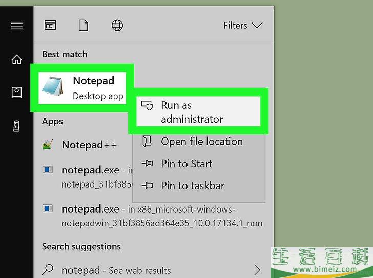Screen dimensions: 373x278
Task: Click icon of notepad.exe notepad_31bf385 result
Action: [48, 169]
